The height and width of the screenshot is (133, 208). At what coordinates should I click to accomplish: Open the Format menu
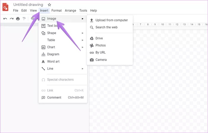point(56,10)
